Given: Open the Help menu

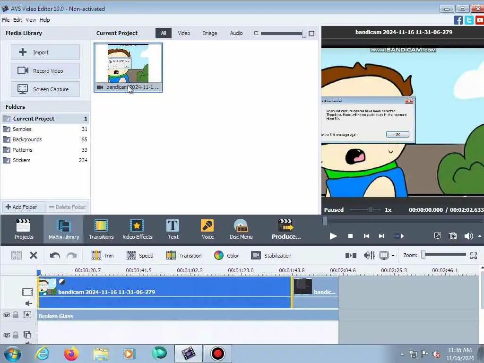Looking at the screenshot, I should pos(45,20).
